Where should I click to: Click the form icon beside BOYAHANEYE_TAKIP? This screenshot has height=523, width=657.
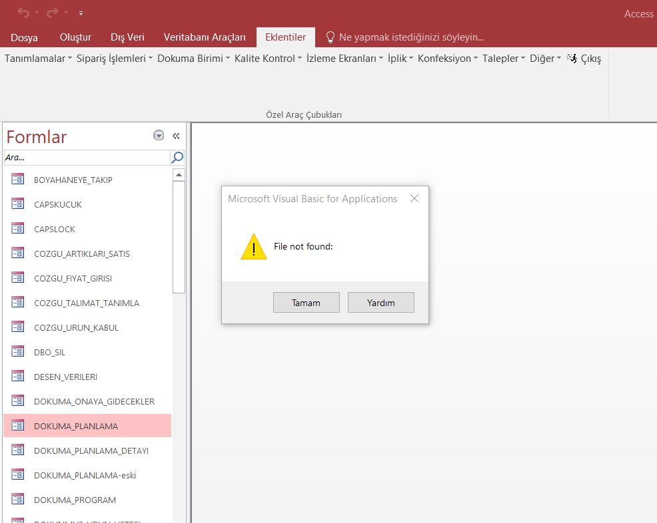[x=18, y=179]
